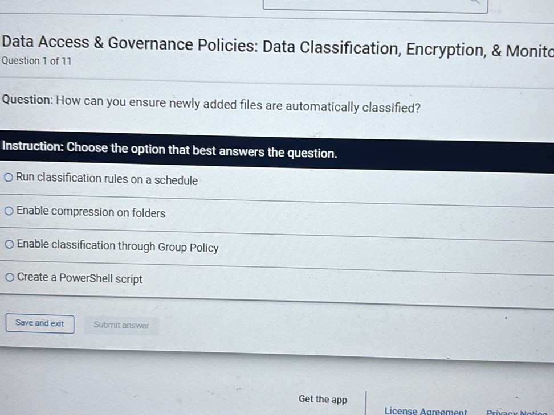Click the empty box at the page top

(x=374, y=6)
